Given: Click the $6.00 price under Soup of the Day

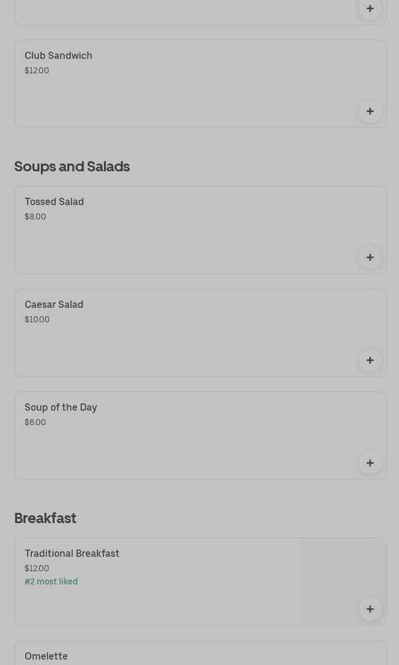Looking at the screenshot, I should [x=35, y=422].
